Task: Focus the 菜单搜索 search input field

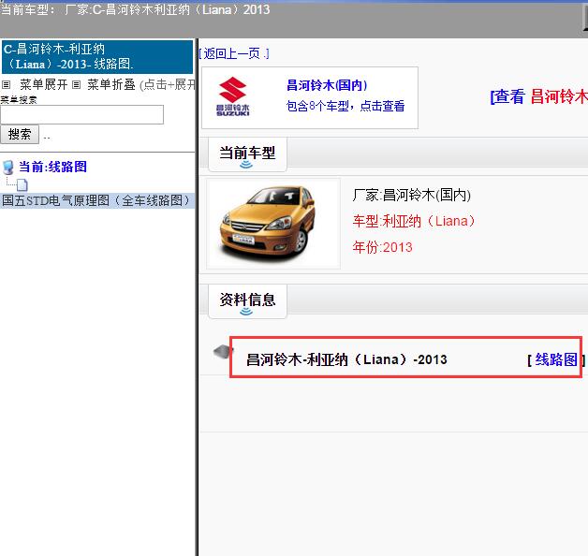Action: 81,114
